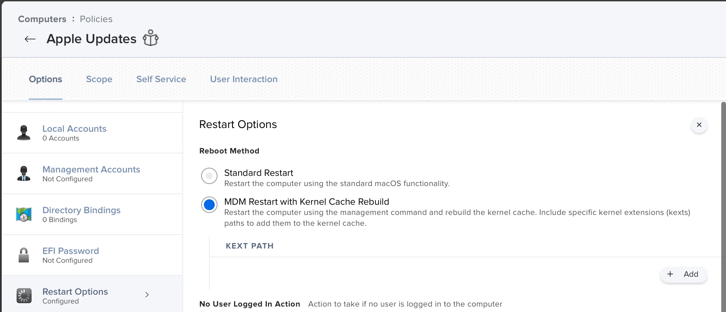This screenshot has height=312, width=726.
Task: Click the Reboot Method heading
Action: tap(229, 151)
